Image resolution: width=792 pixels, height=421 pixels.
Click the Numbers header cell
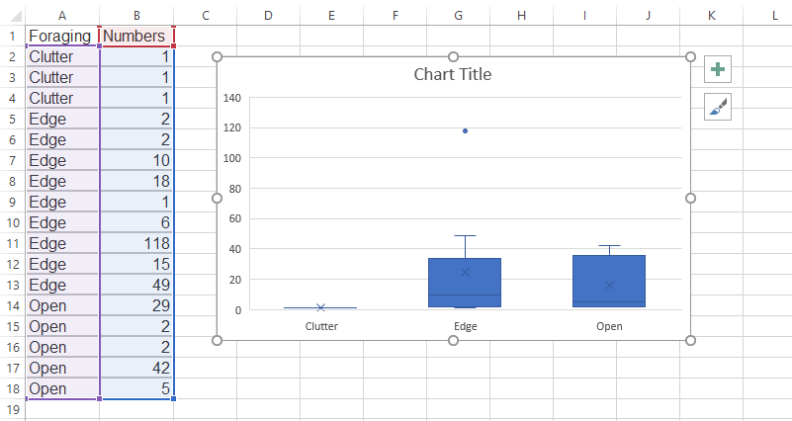point(136,36)
